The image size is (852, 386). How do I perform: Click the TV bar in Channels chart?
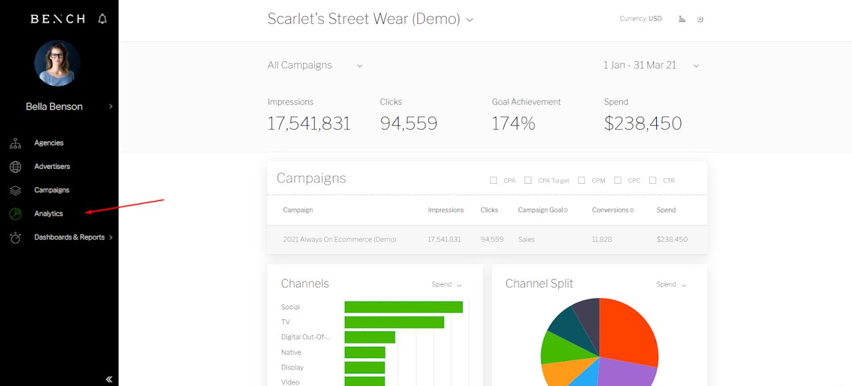pos(394,322)
